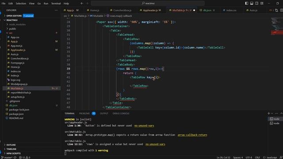Click the Synchronize Changes status icon

tap(15, 158)
